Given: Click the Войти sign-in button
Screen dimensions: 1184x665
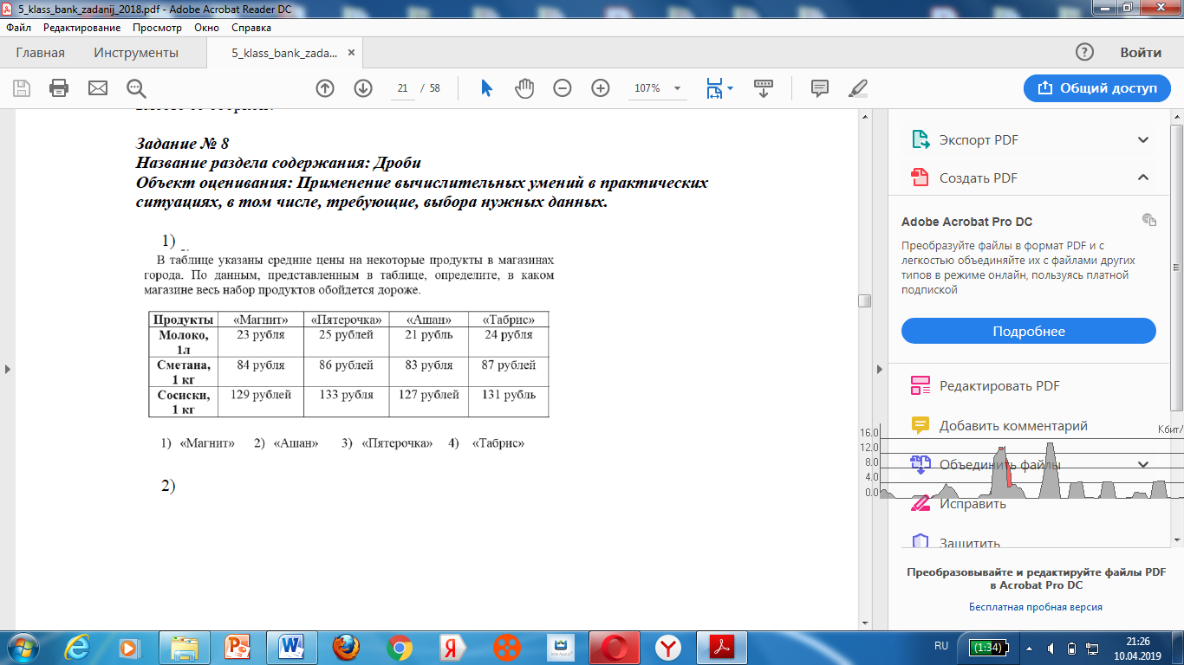Looking at the screenshot, I should pyautogui.click(x=1141, y=53).
